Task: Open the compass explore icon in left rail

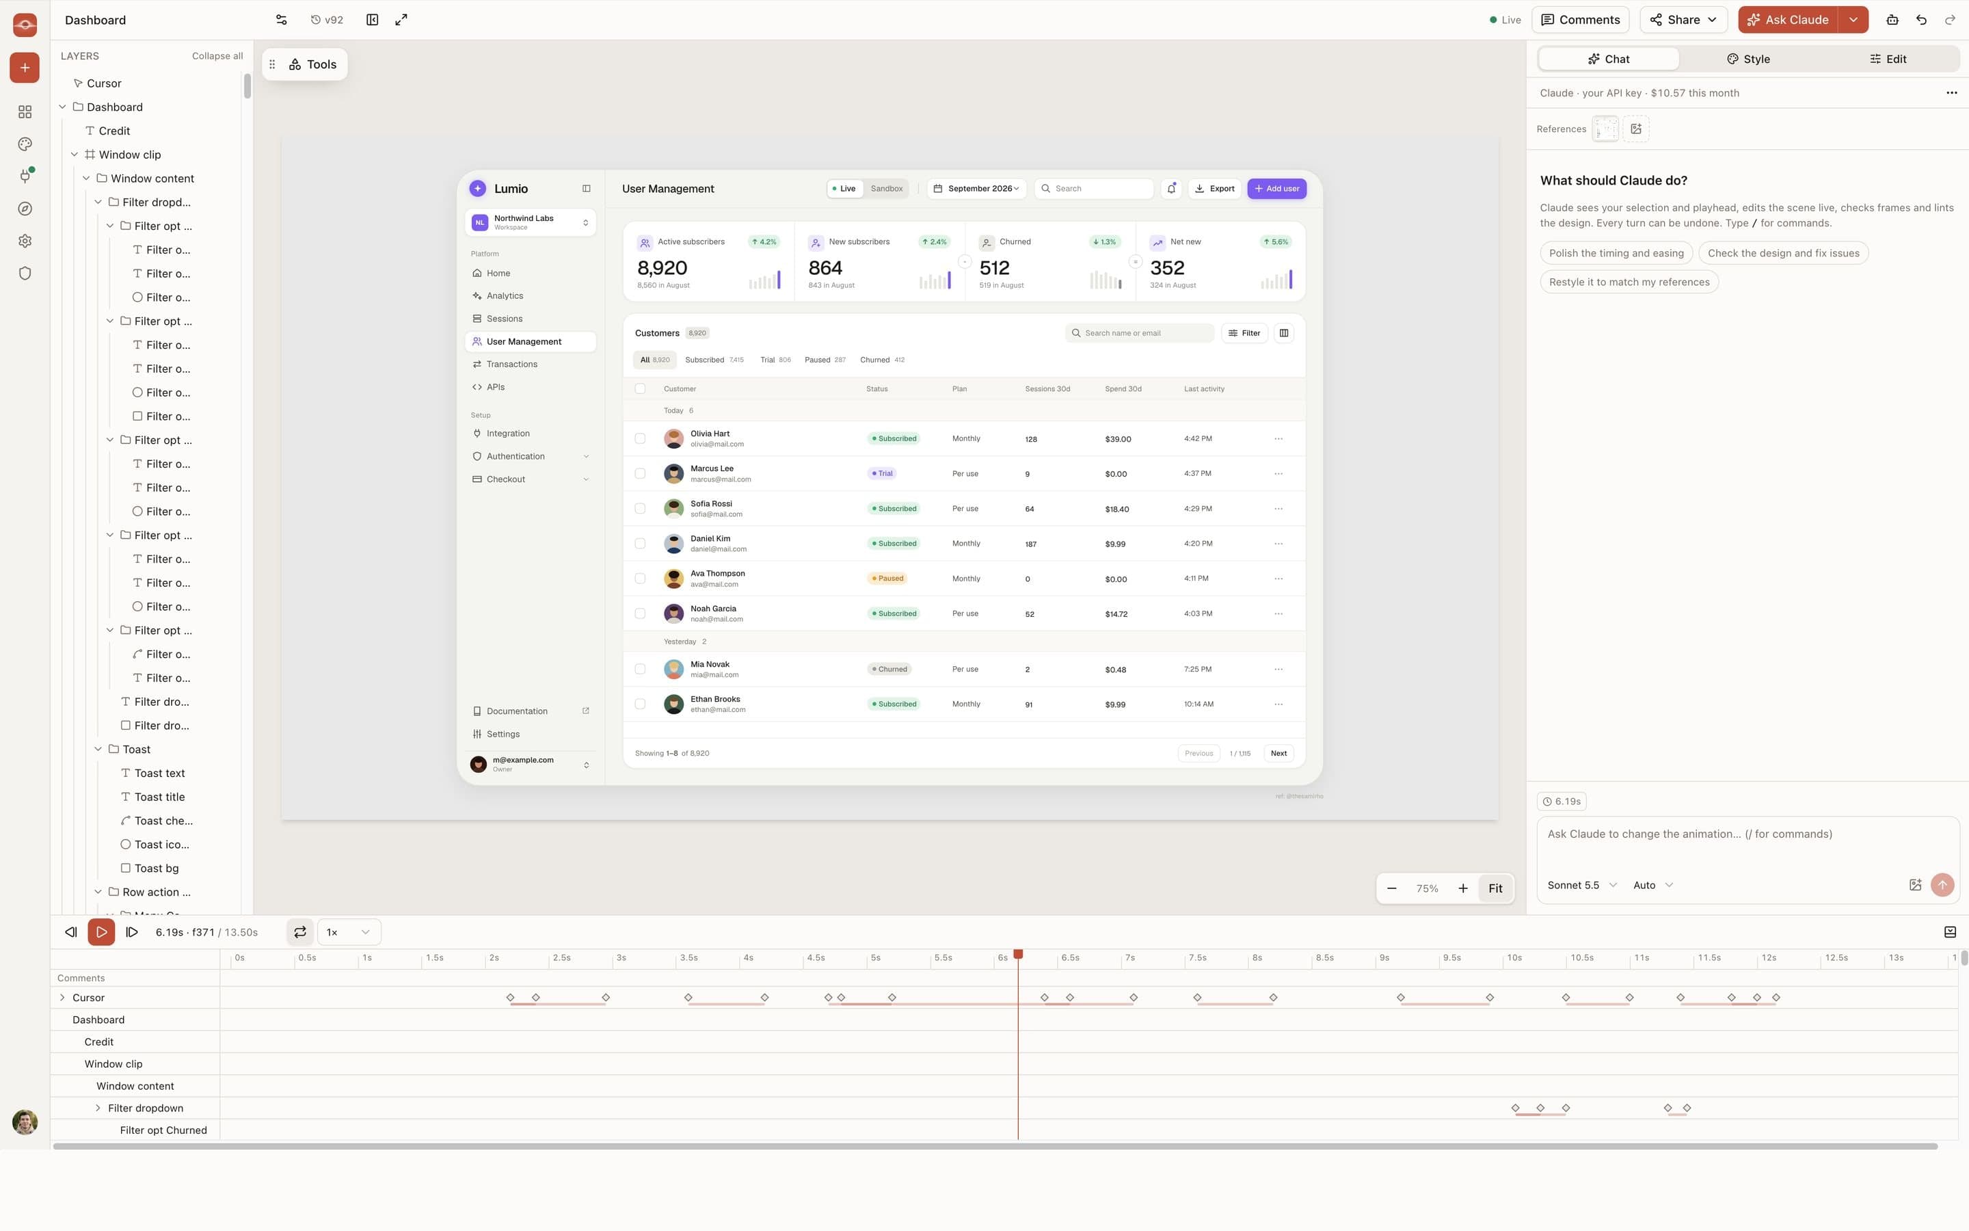Action: click(x=25, y=209)
